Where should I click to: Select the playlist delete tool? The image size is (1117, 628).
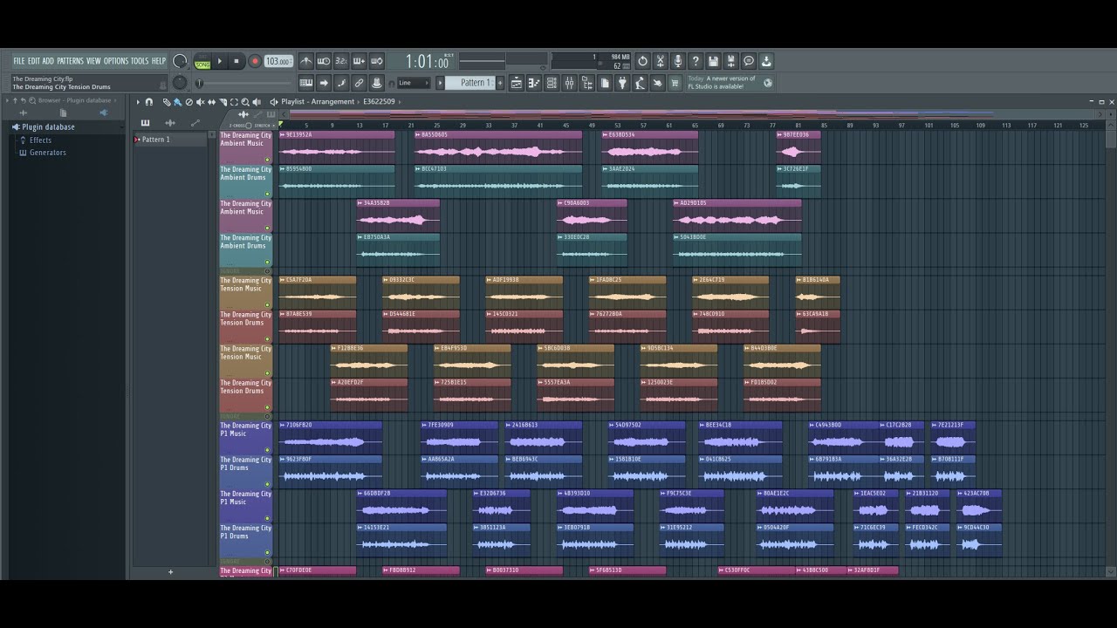point(189,102)
